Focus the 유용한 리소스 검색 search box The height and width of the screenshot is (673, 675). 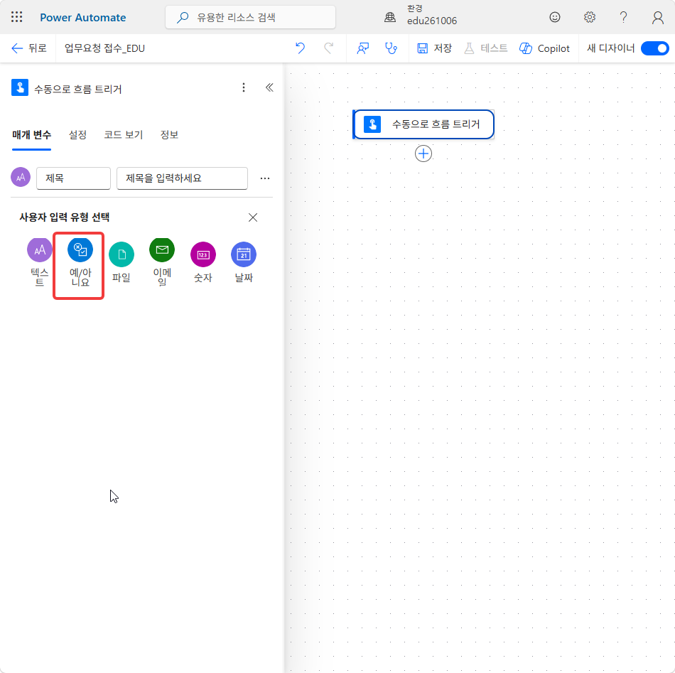251,17
